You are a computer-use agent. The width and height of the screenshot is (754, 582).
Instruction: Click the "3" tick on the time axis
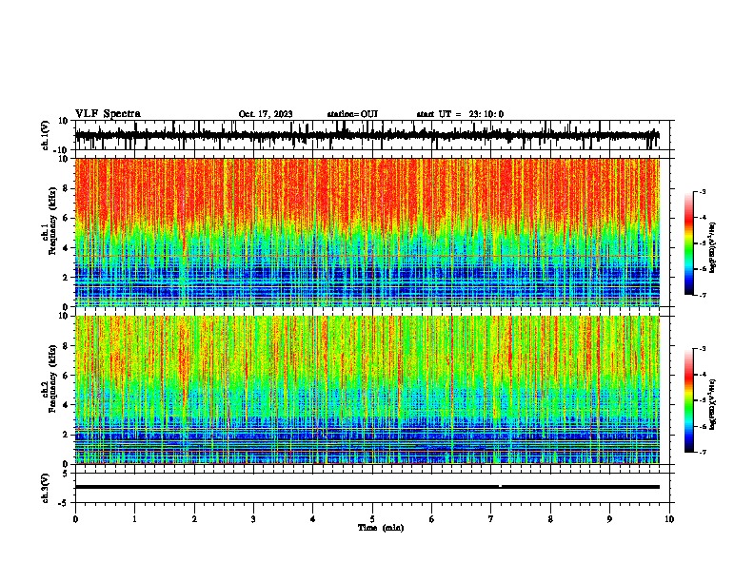click(253, 519)
